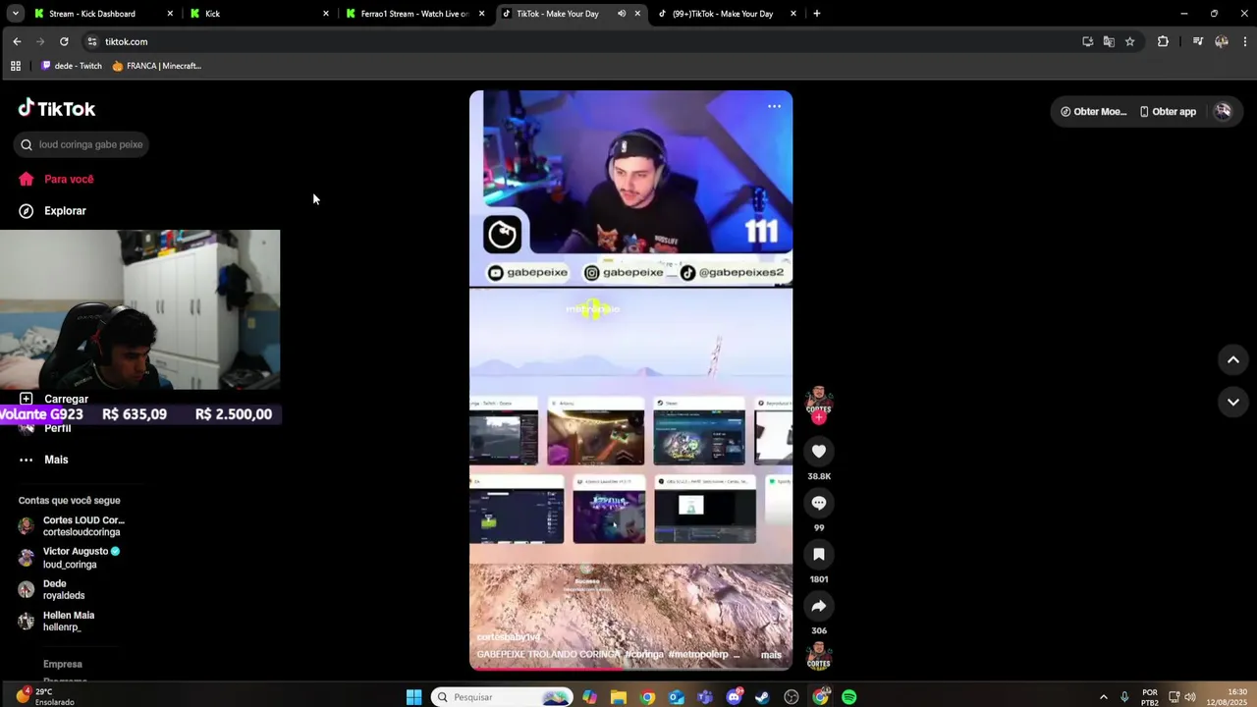
Task: Show hidden system tray icons
Action: [1103, 697]
